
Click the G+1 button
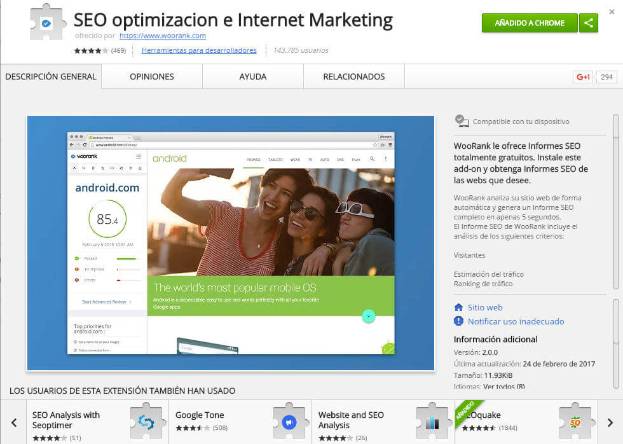(583, 77)
